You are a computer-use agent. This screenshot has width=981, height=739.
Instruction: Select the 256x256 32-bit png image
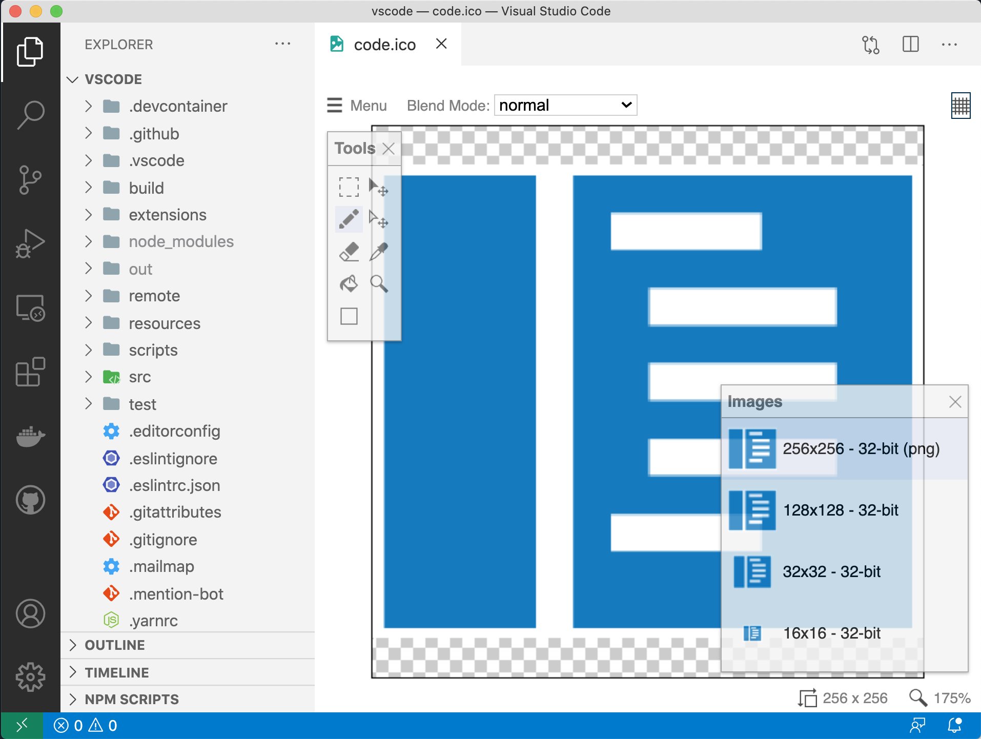(844, 449)
